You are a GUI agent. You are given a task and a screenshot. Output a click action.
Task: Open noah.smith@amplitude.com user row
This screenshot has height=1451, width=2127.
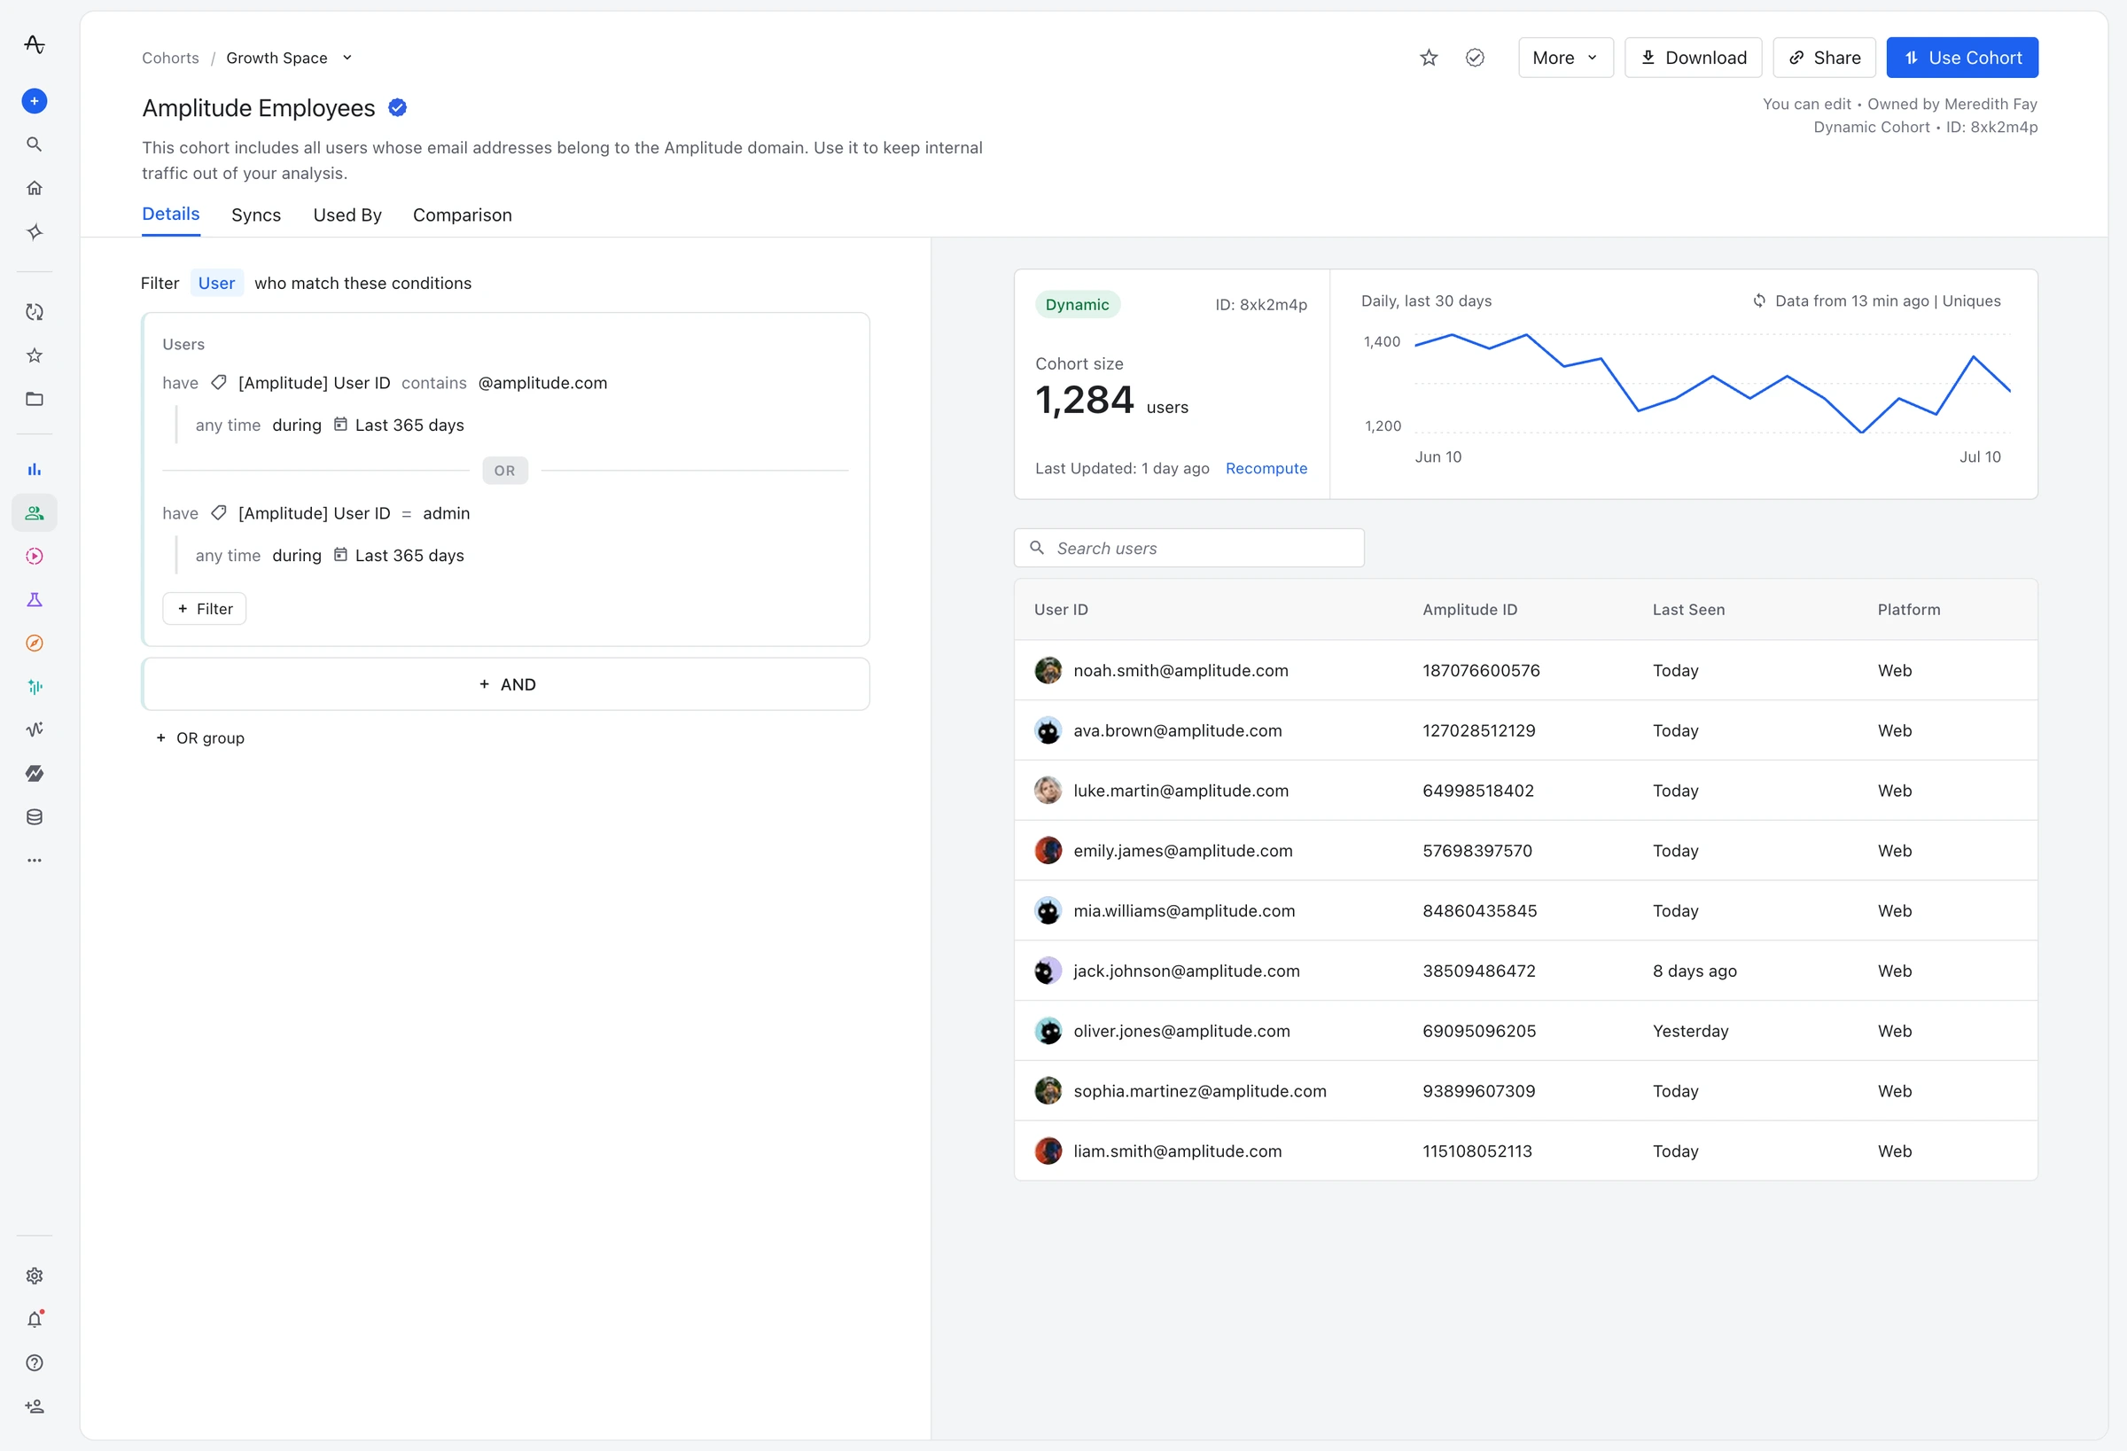pos(1526,670)
